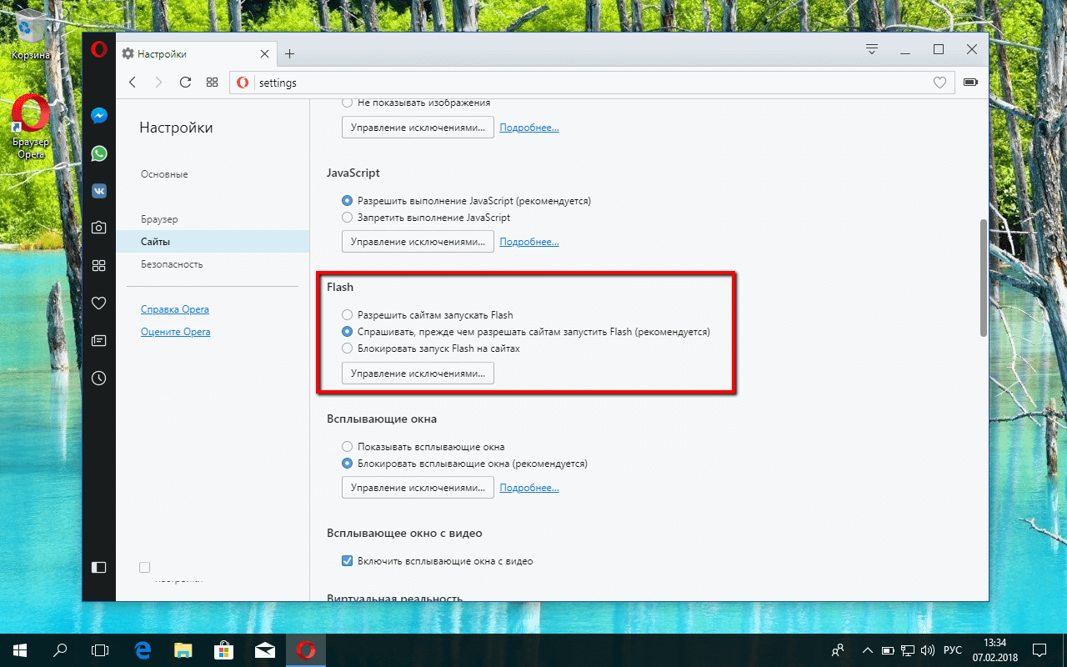Open VK in the Opera sidebar
The width and height of the screenshot is (1067, 667).
pyautogui.click(x=99, y=191)
